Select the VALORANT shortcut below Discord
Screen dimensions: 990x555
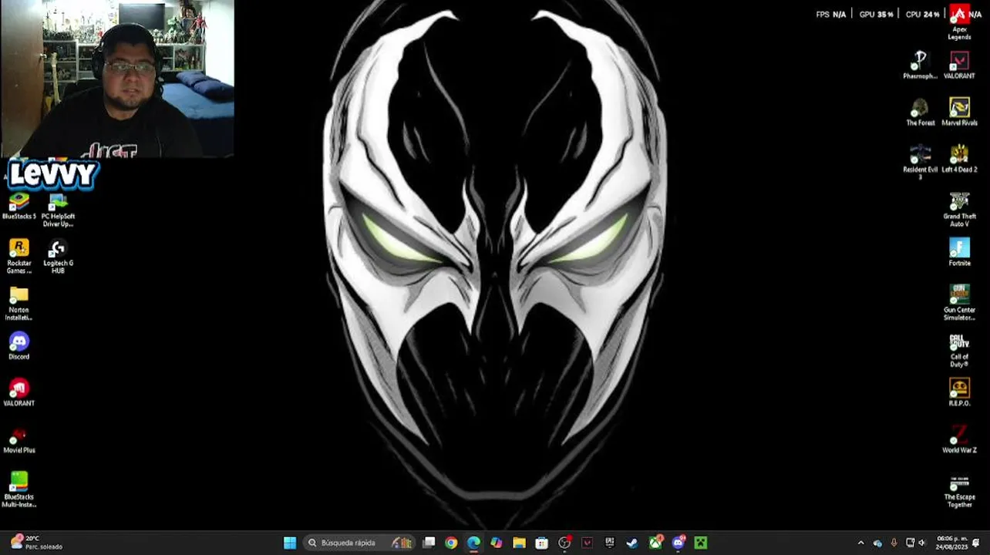(x=19, y=392)
